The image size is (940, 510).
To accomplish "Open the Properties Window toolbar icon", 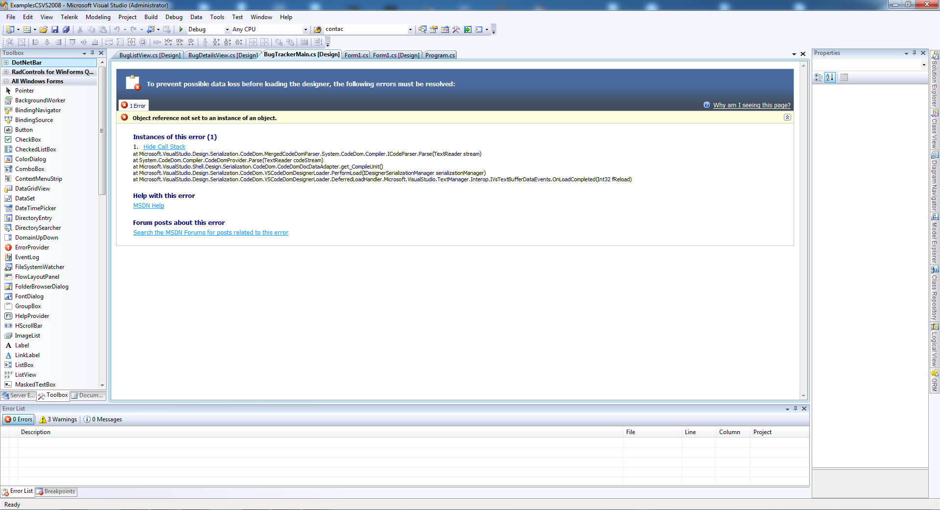I will click(x=433, y=29).
